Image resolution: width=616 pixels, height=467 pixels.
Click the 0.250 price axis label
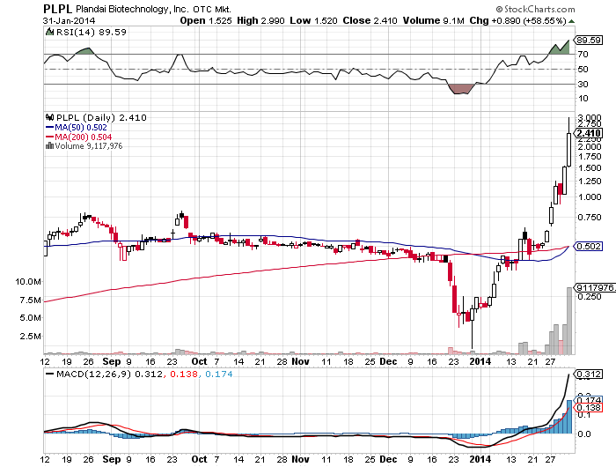point(590,297)
